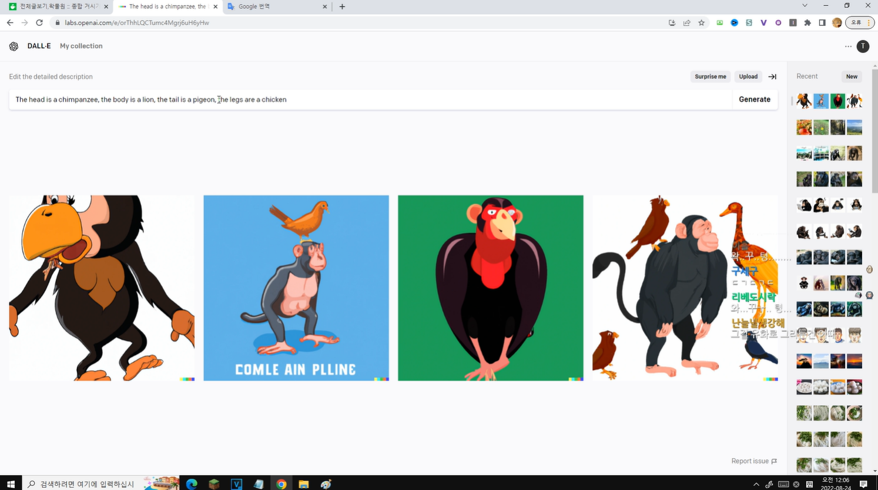This screenshot has height=490, width=878.
Task: Open the Paint palette app on taskbar
Action: [326, 484]
